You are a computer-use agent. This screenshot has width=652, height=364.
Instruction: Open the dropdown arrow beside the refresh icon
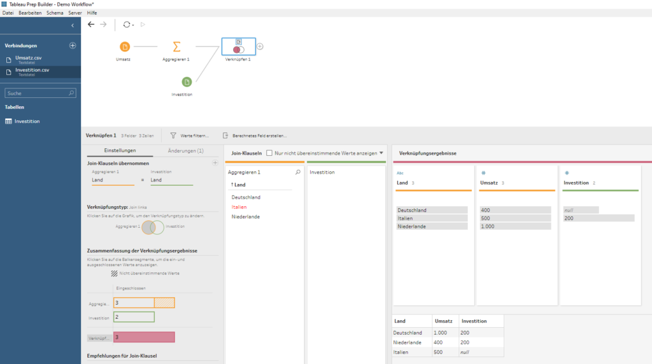click(x=132, y=25)
